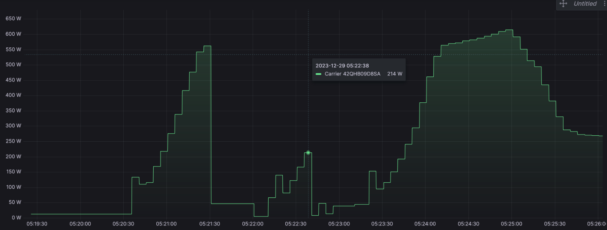Image resolution: width=607 pixels, height=230 pixels.
Task: Click the 300 W y-axis label
Action: click(x=13, y=126)
